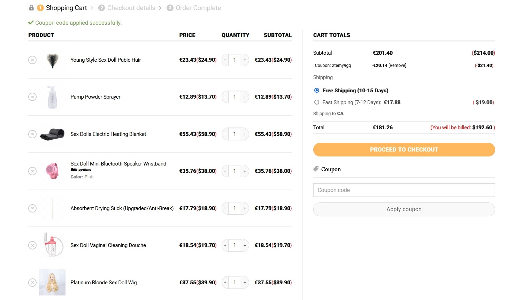Click the lock icon beside Shopping Cart
Screen dimensions: 515x300
point(31,8)
